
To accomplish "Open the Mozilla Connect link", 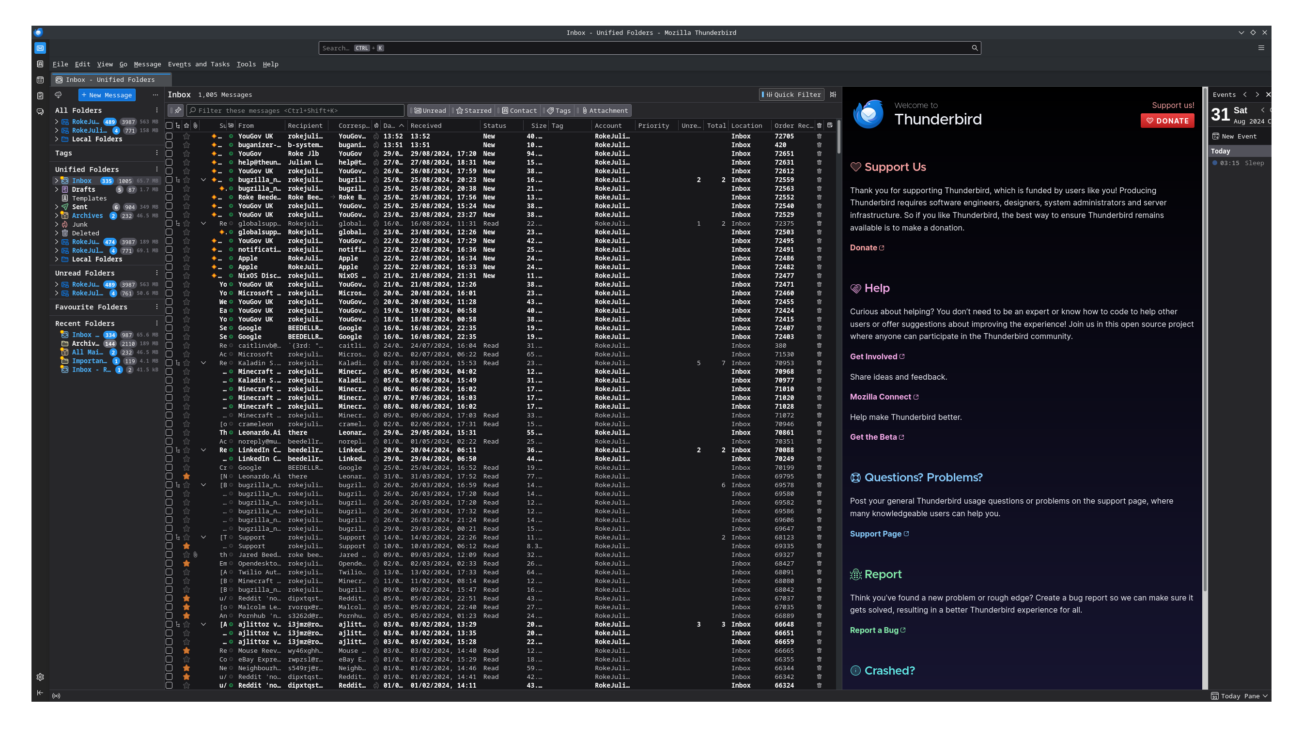I will pos(884,397).
